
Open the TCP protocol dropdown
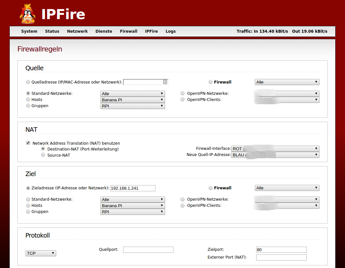[41, 253]
